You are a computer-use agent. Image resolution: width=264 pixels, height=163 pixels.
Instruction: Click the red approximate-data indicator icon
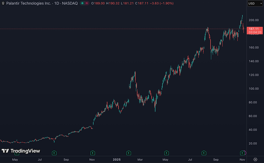click(x=87, y=3)
